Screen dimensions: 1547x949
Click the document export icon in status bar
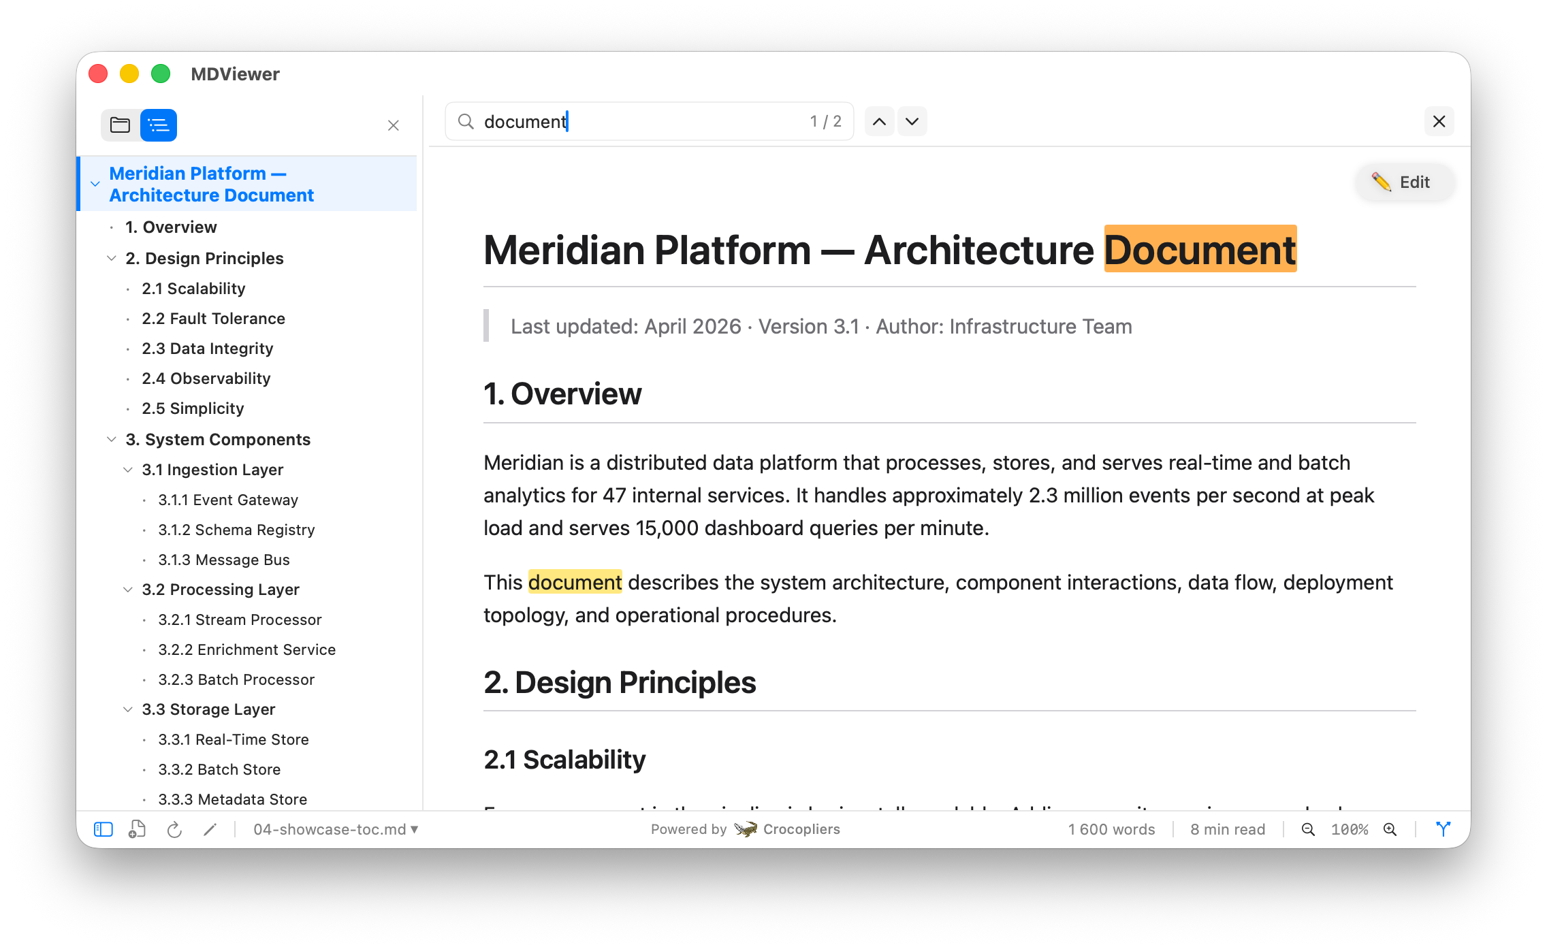[138, 829]
